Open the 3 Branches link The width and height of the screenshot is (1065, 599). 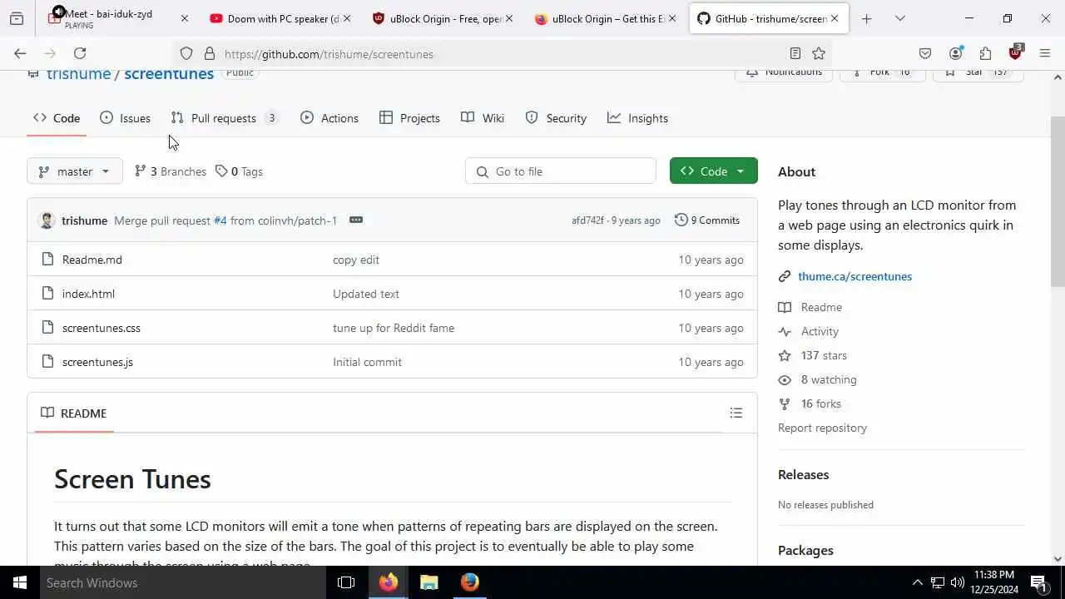point(170,171)
